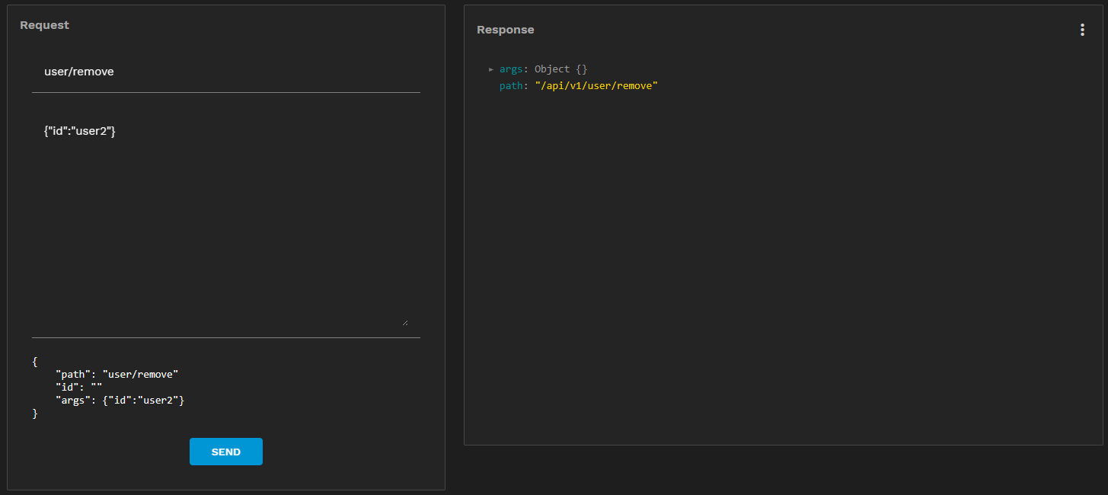1108x495 pixels.
Task: Click the opening brace of request preview
Action: point(35,361)
